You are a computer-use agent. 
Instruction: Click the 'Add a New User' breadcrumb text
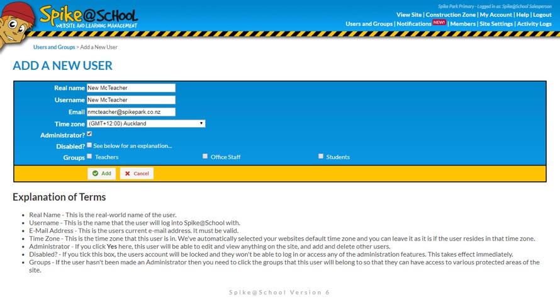pyautogui.click(x=99, y=47)
